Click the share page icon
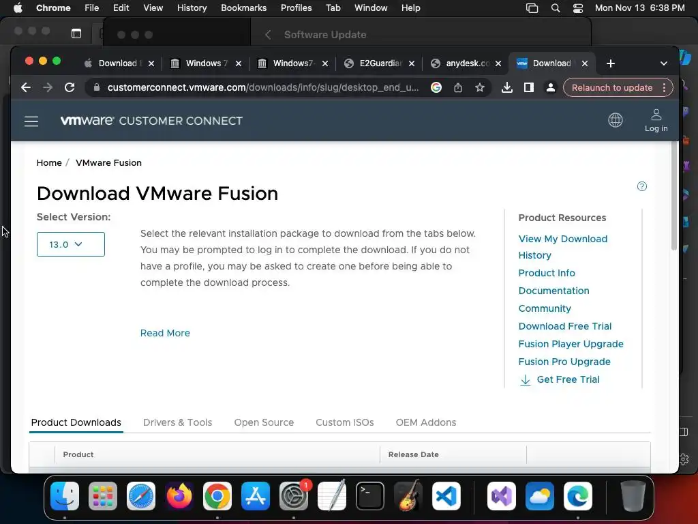Viewport: 698px width, 524px height. coord(457,88)
